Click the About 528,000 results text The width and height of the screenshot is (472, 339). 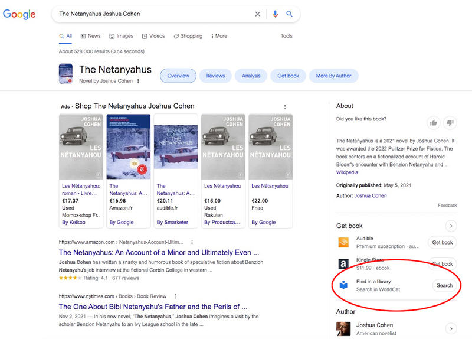coord(101,51)
